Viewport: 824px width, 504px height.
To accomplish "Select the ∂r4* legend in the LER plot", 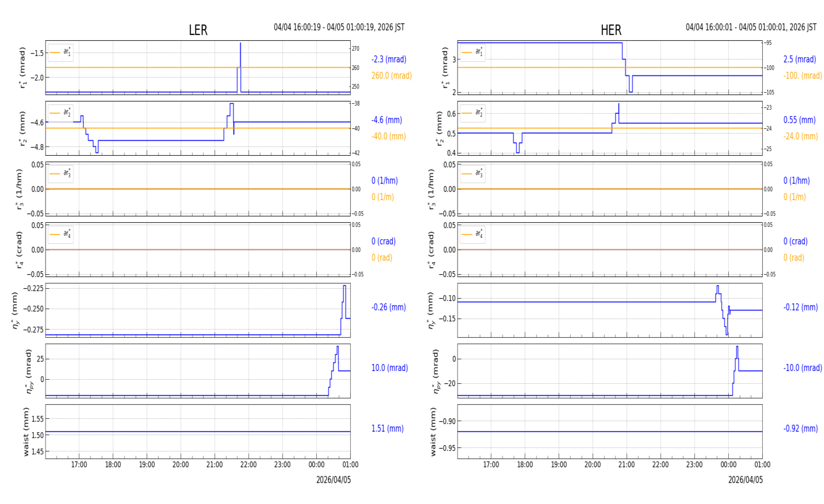I will click(61, 235).
